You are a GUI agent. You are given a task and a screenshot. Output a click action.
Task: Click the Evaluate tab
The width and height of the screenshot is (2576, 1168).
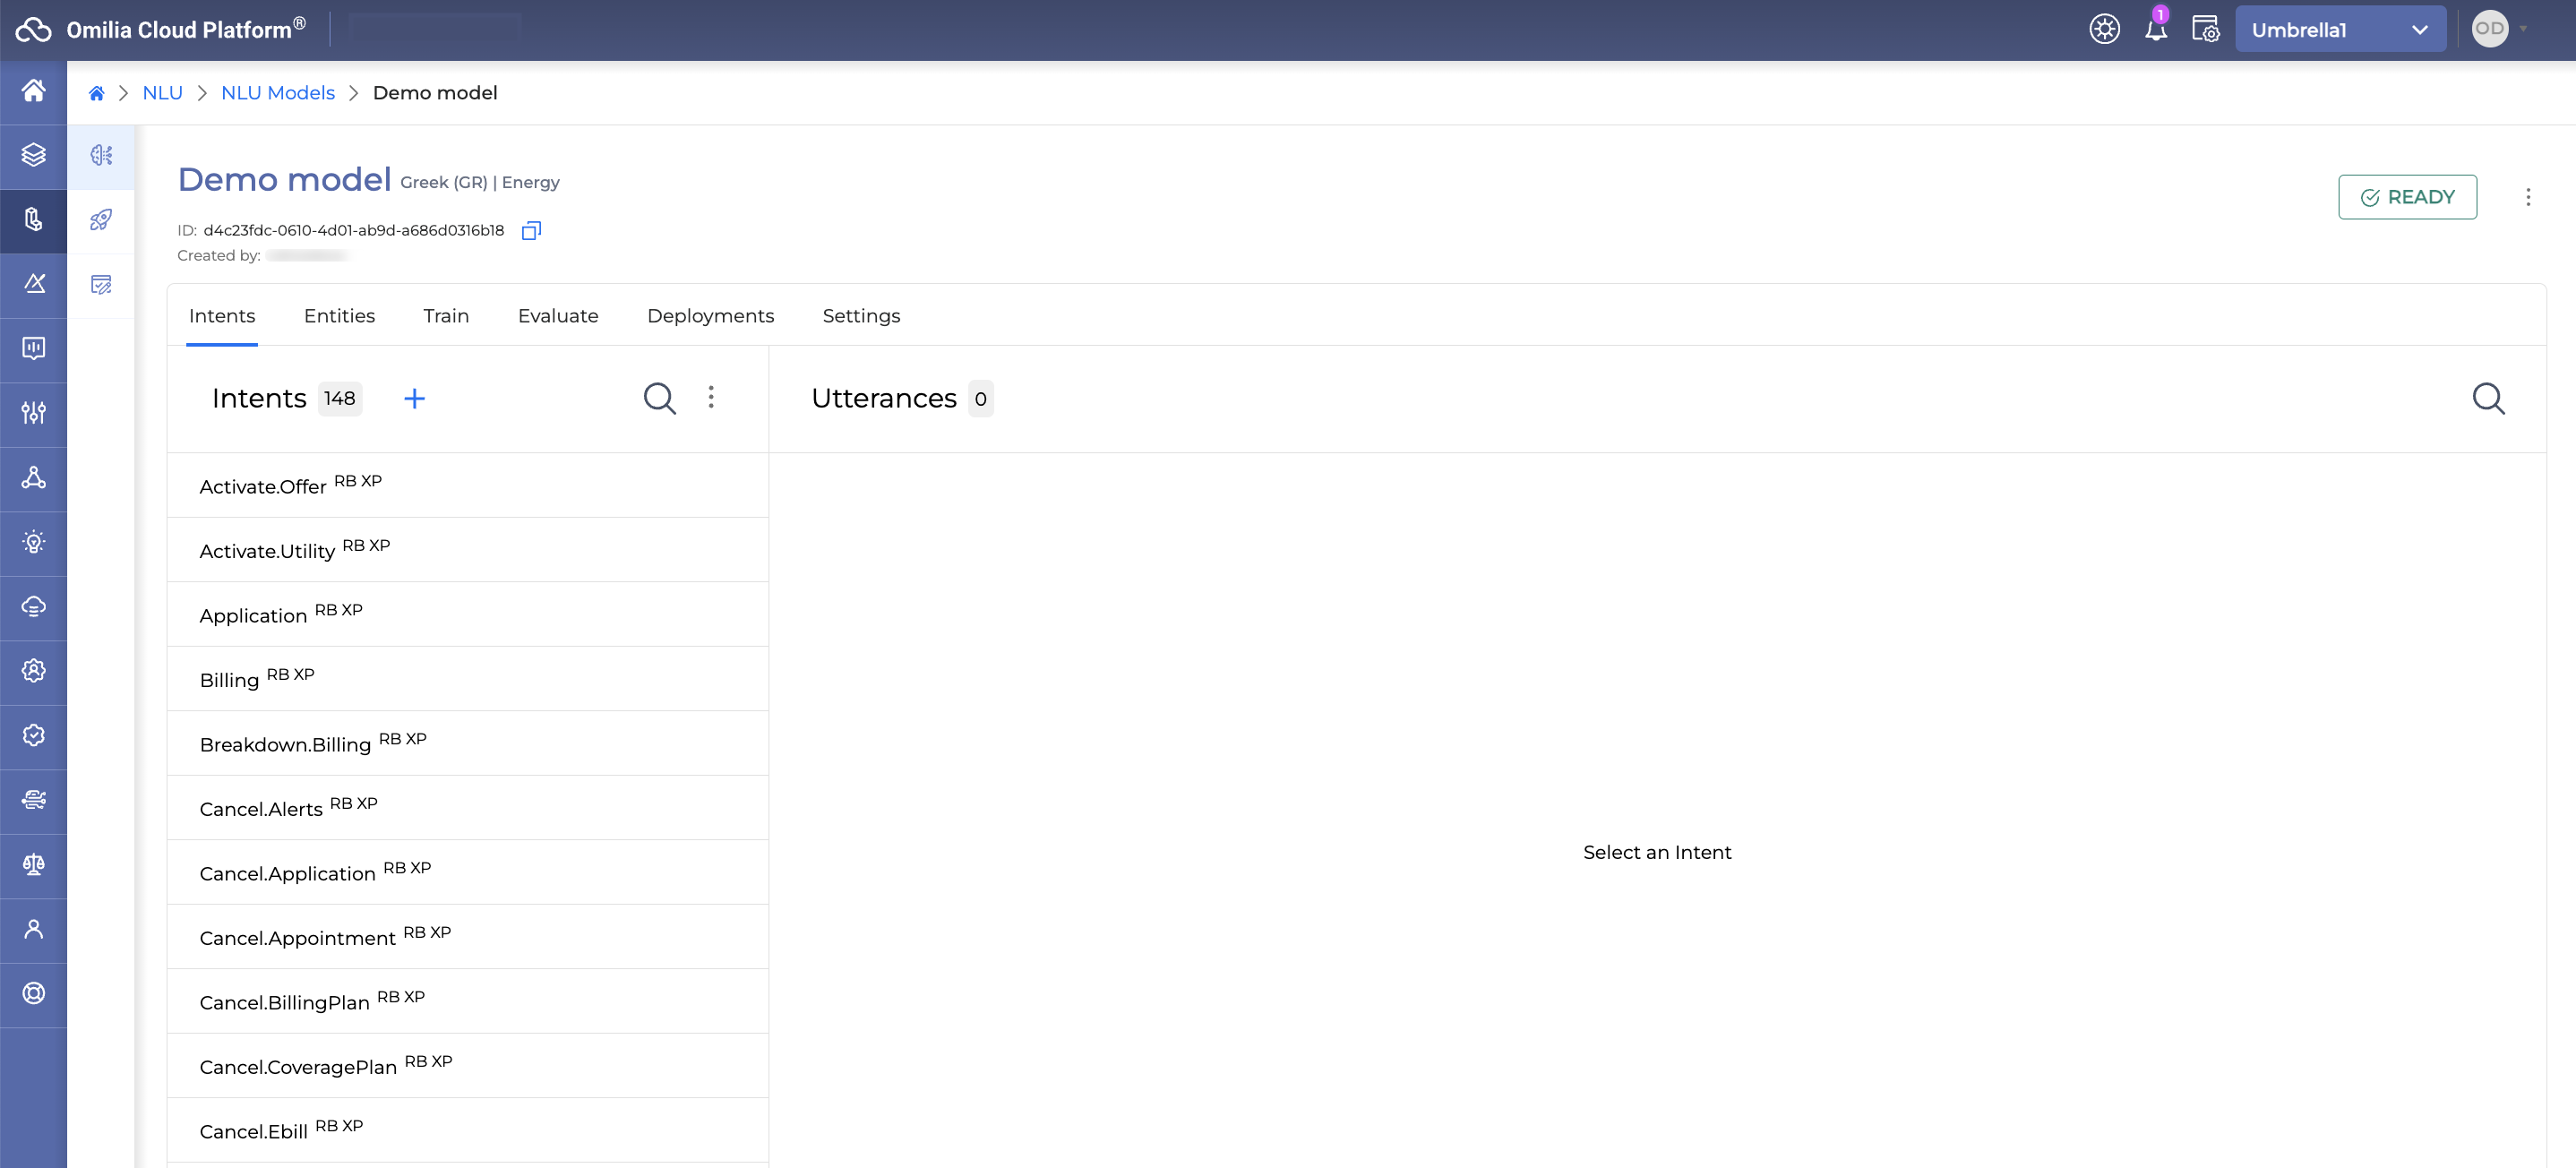[557, 315]
